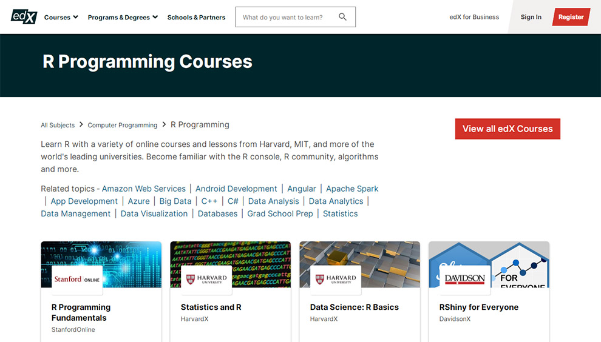Open Amazon Web Services topic

[x=144, y=189]
